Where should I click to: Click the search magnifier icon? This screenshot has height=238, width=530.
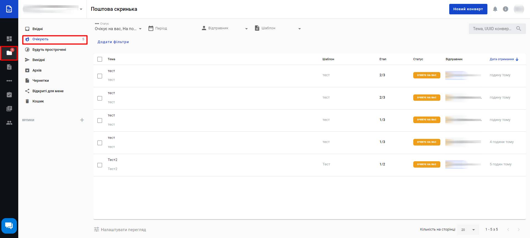point(518,28)
